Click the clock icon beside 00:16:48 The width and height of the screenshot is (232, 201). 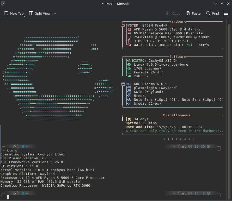[208, 193]
